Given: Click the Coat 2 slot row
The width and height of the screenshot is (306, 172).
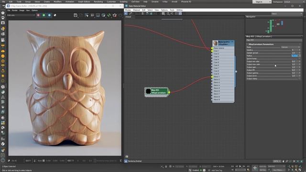Looking at the screenshot, I should pyautogui.click(x=223, y=54).
